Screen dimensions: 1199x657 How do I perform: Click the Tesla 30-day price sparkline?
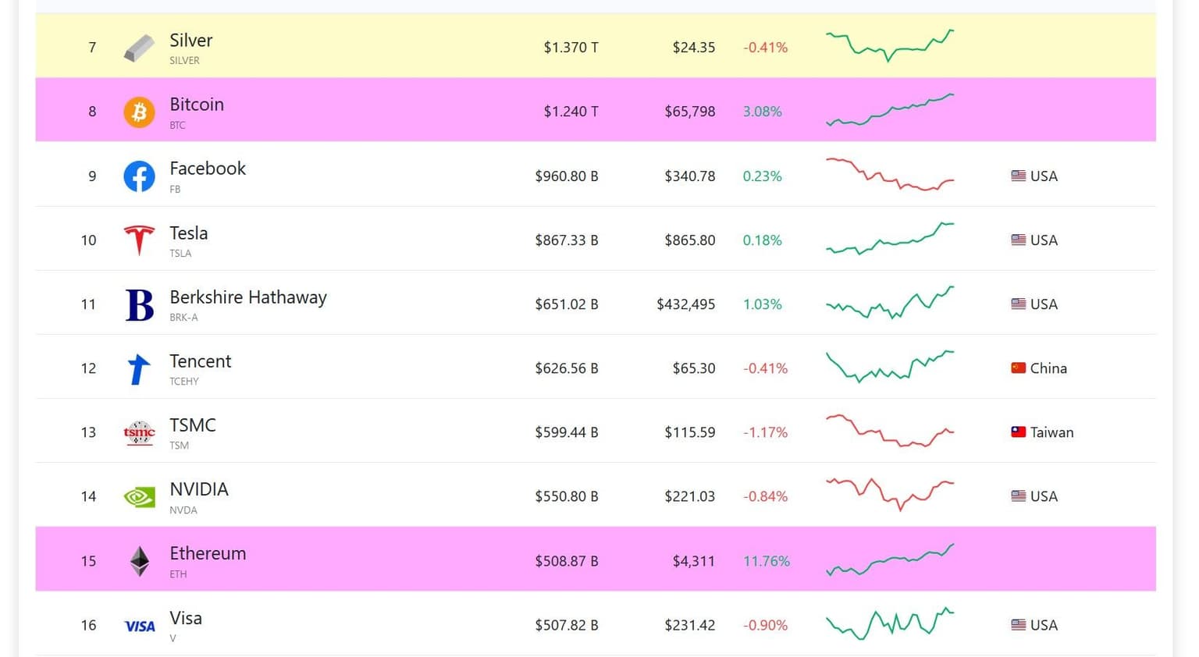pos(890,239)
